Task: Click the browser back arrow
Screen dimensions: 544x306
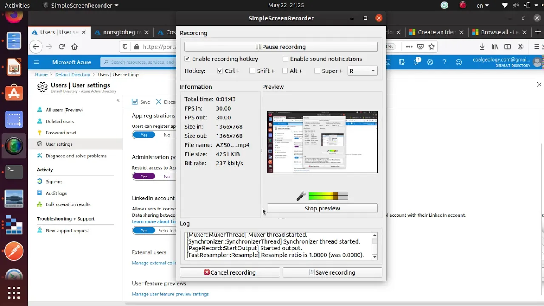Action: 36,47
